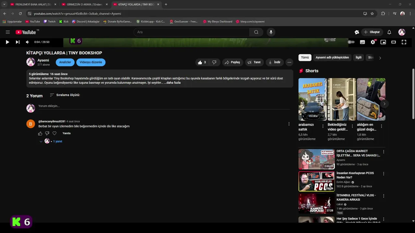Start voice search with the microphone
The width and height of the screenshot is (415, 233).
[271, 32]
